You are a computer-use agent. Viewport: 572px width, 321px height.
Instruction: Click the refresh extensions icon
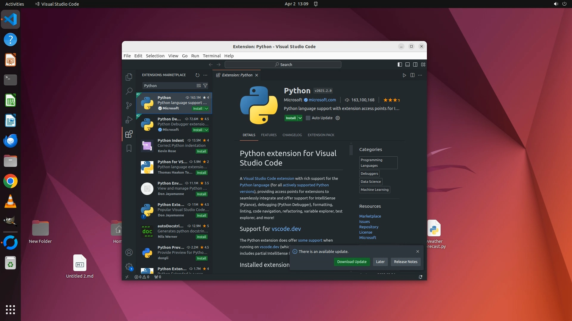[x=197, y=75]
